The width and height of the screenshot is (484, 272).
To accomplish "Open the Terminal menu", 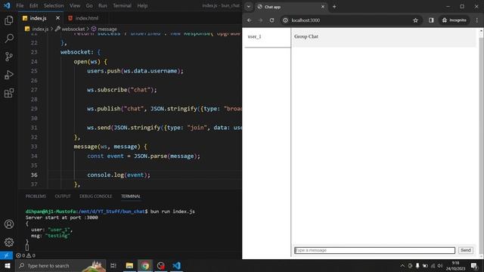I will point(122,5).
